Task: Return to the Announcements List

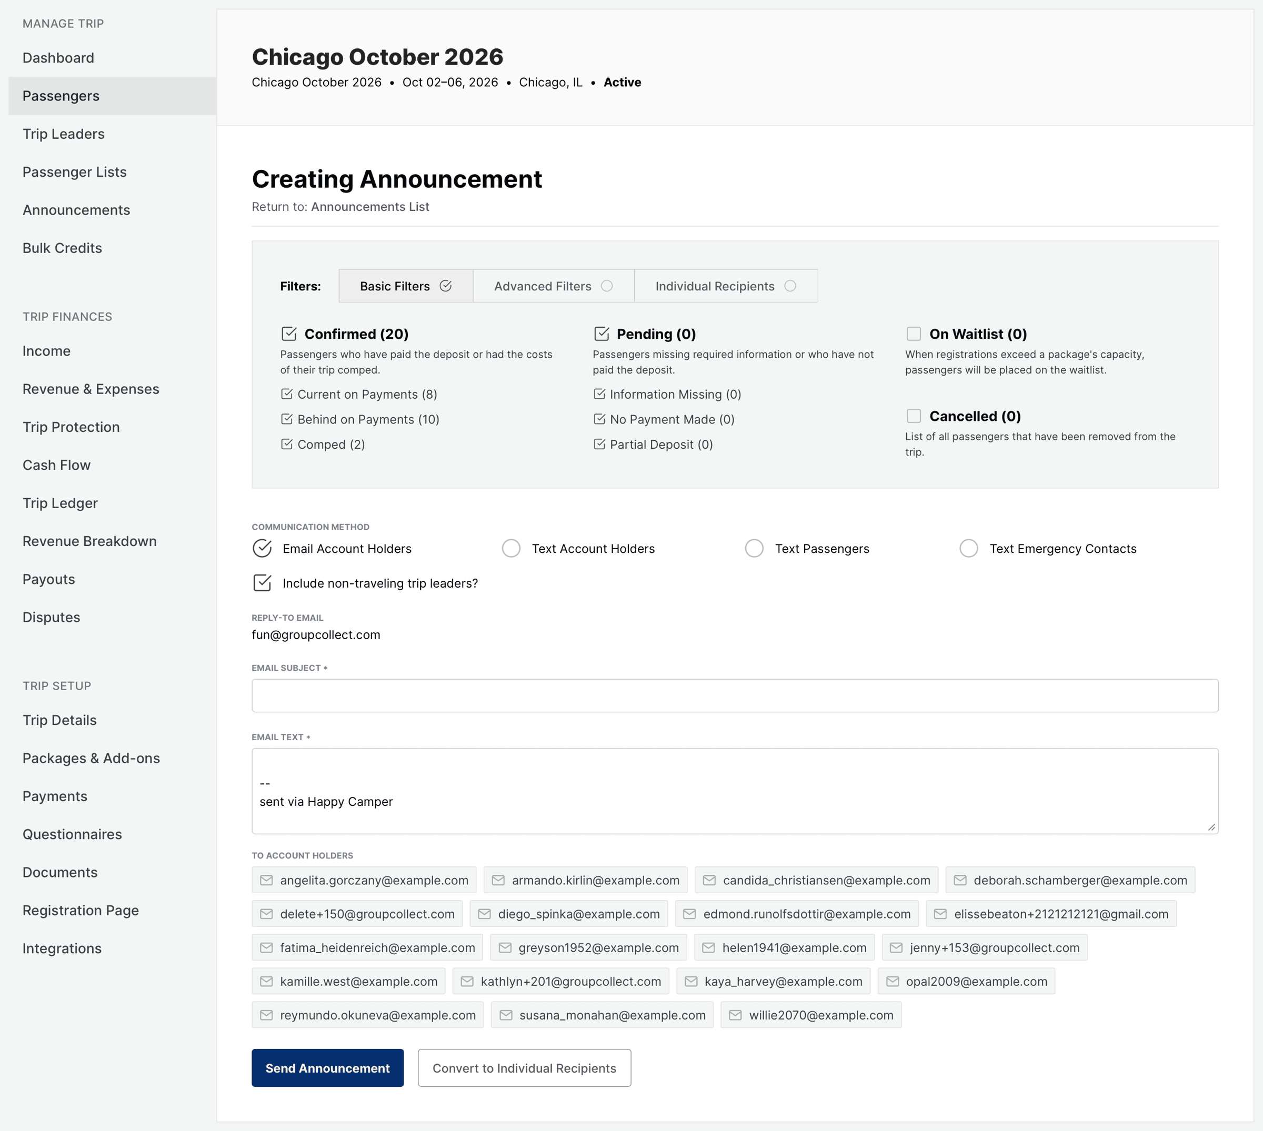Action: coord(370,206)
